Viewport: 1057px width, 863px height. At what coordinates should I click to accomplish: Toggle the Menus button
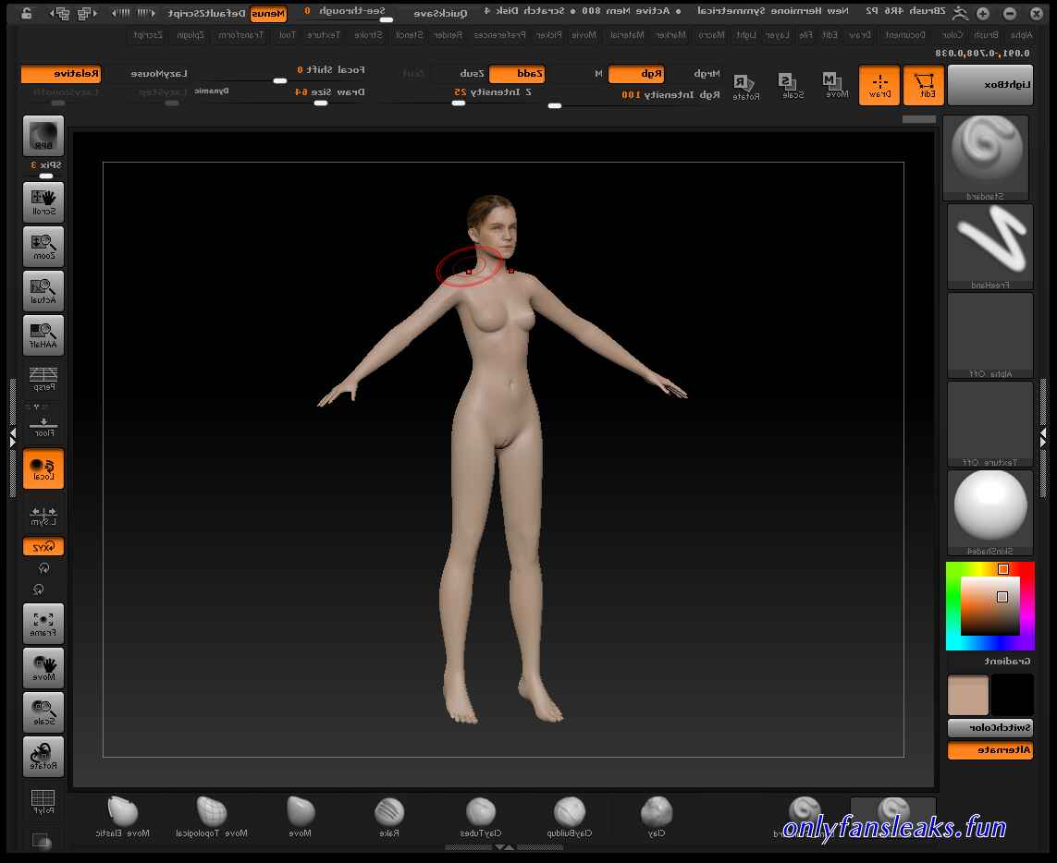coord(268,13)
